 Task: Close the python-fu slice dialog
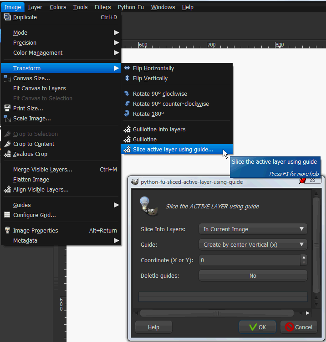coord(312,180)
